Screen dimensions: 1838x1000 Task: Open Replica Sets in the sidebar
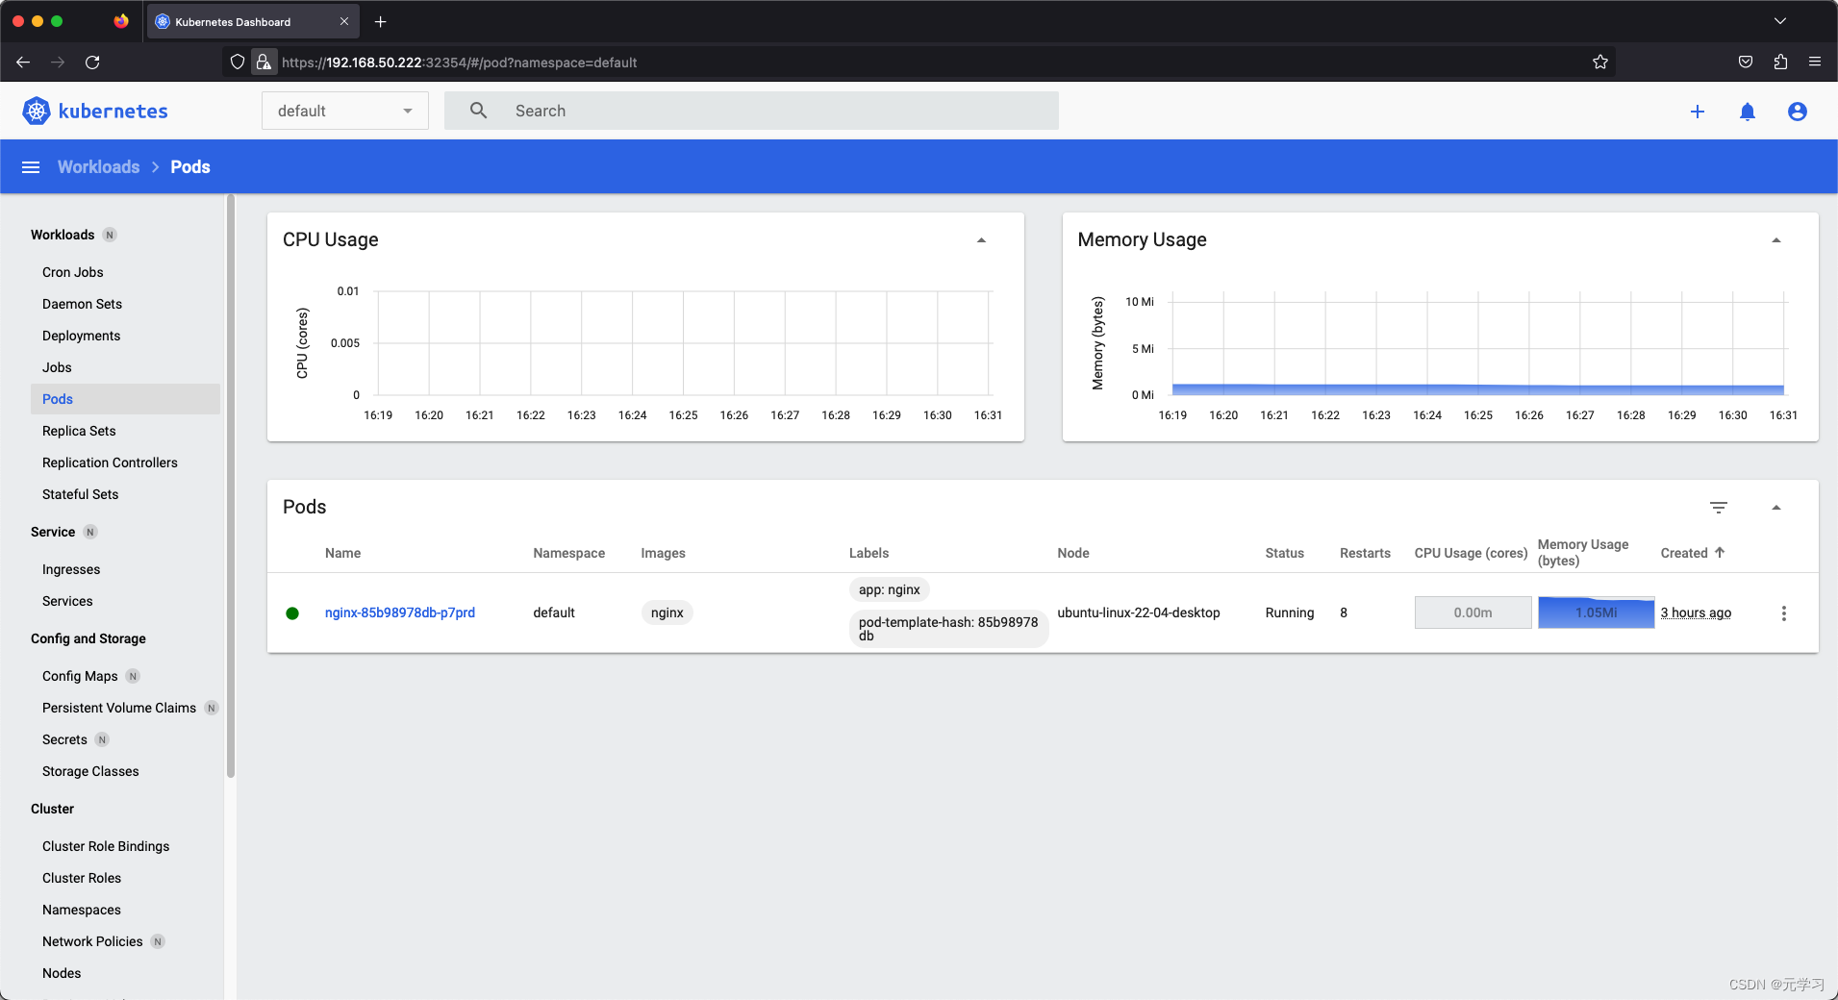click(x=79, y=431)
